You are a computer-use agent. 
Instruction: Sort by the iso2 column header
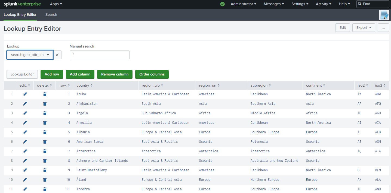pyautogui.click(x=363, y=86)
